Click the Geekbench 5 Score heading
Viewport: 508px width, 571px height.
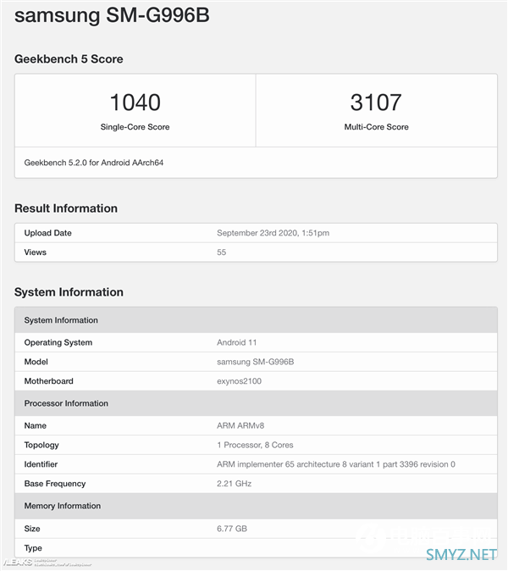69,59
